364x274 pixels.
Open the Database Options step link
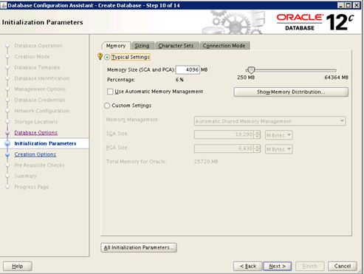pyautogui.click(x=36, y=133)
